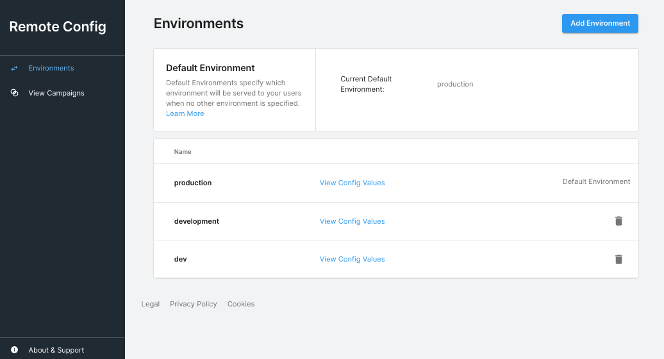This screenshot has width=664, height=359.
Task: Click the Default Environment card heading
Action: pos(210,68)
